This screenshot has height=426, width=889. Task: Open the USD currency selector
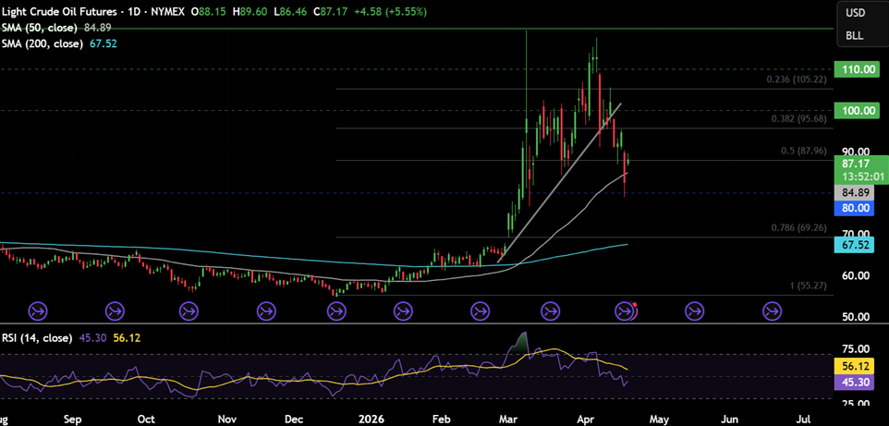(x=855, y=13)
